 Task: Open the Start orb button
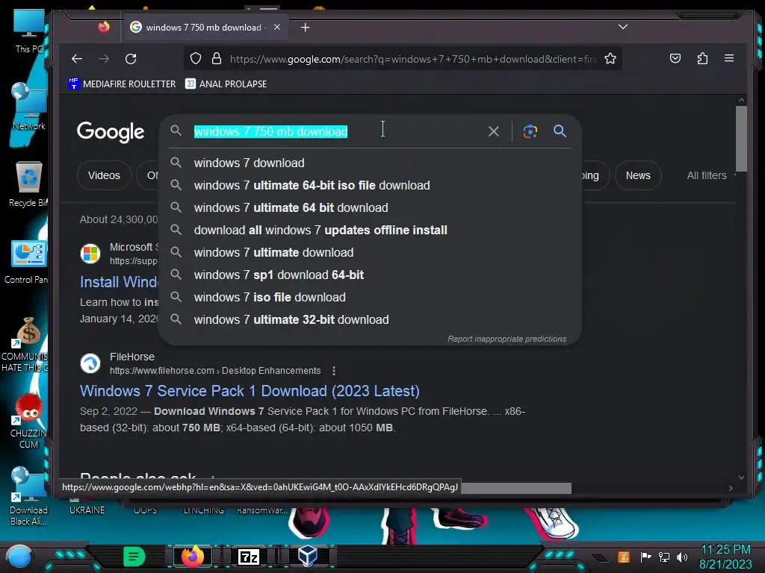coord(19,557)
